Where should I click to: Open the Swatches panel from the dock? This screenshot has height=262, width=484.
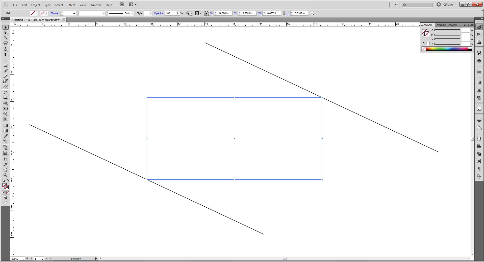[479, 34]
